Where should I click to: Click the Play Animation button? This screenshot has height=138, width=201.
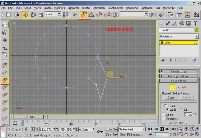tap(162, 129)
